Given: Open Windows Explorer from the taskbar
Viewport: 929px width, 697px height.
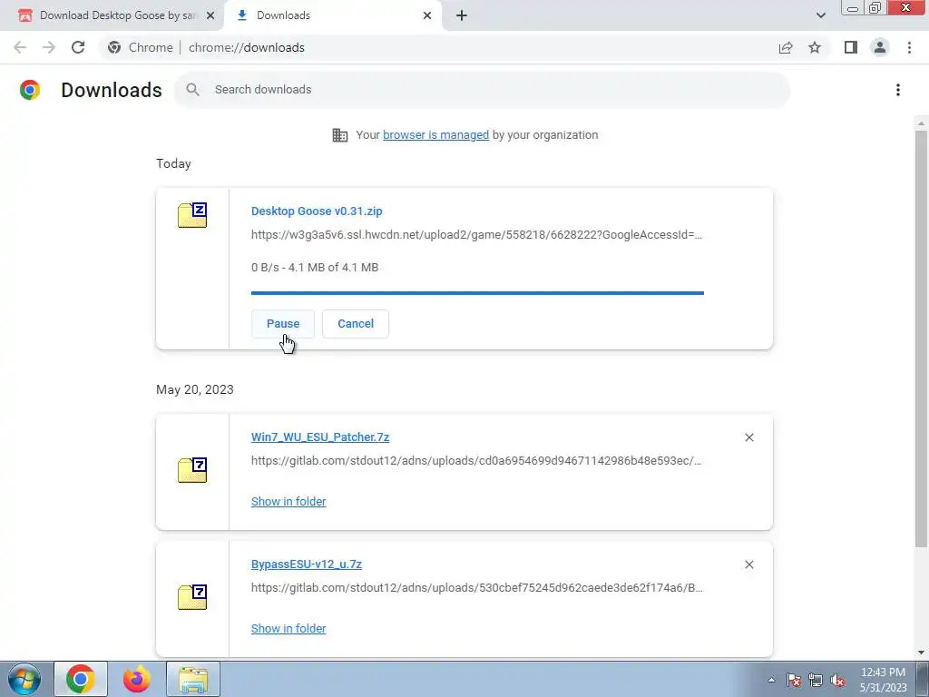Looking at the screenshot, I should (x=193, y=679).
